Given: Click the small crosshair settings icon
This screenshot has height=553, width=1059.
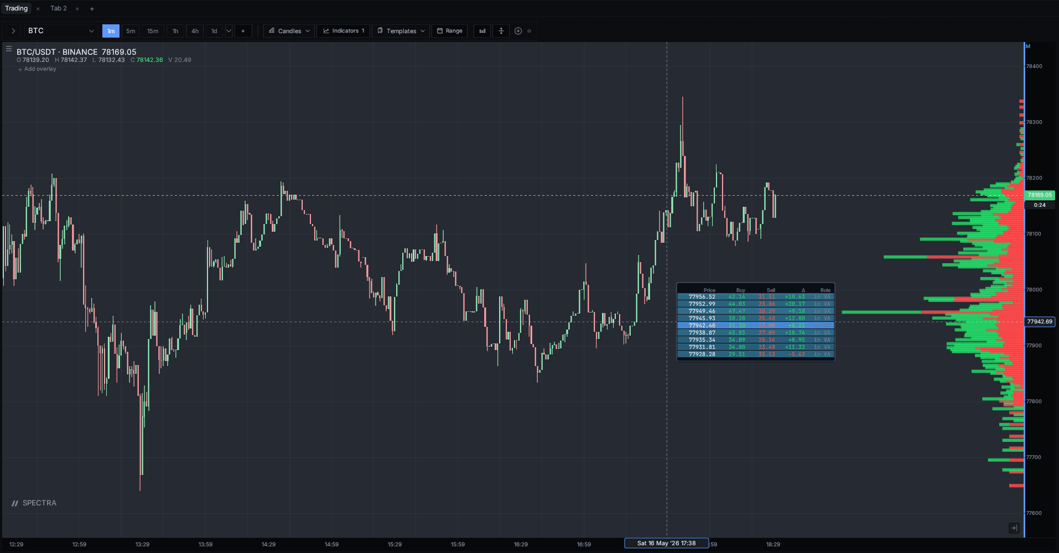Looking at the screenshot, I should point(529,31).
